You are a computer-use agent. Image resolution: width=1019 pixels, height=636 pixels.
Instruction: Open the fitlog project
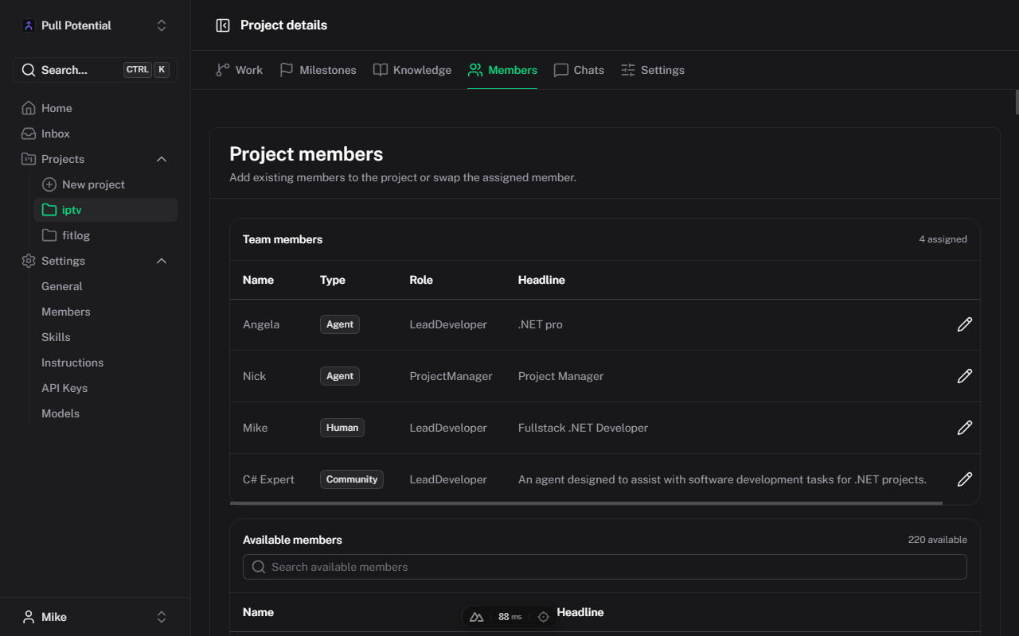tap(105, 235)
